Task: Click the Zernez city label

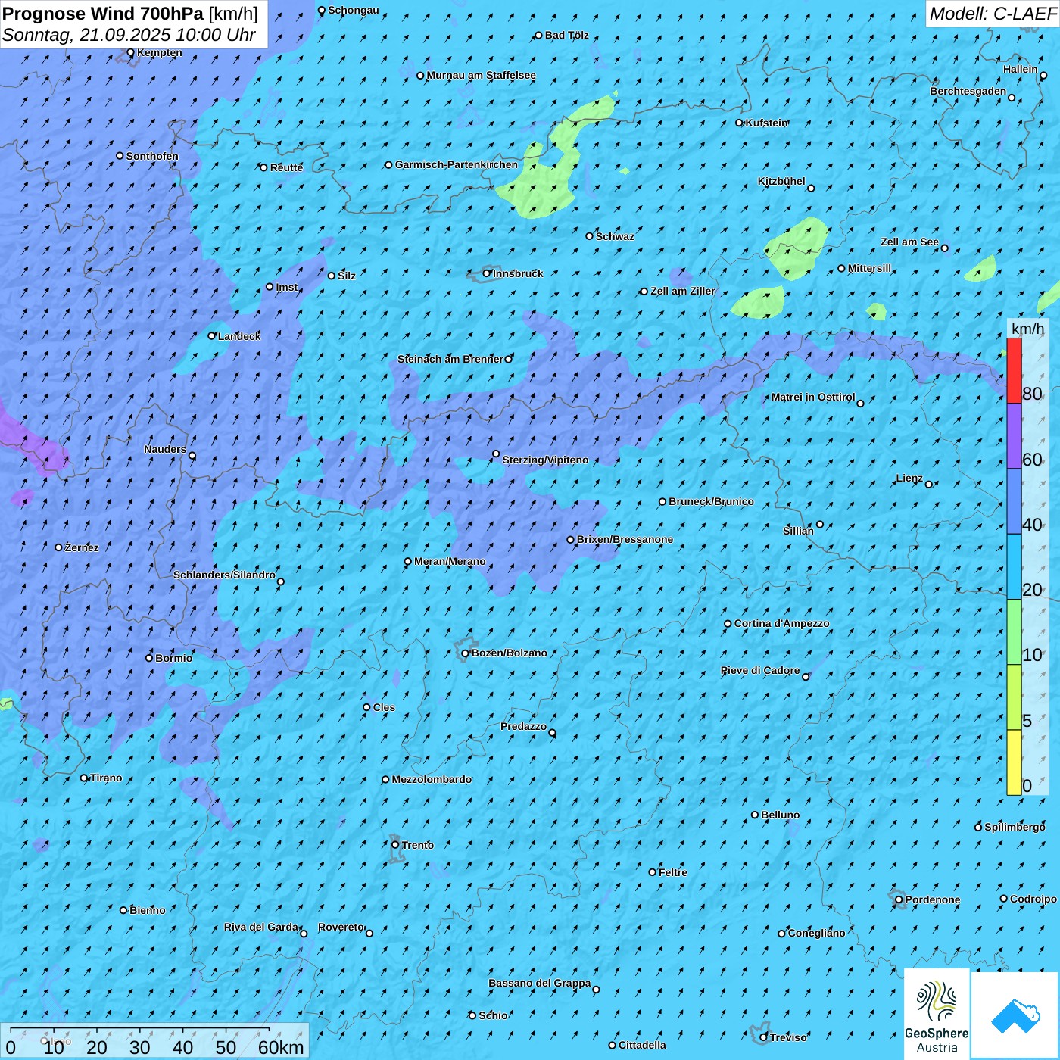Action: 82,547
